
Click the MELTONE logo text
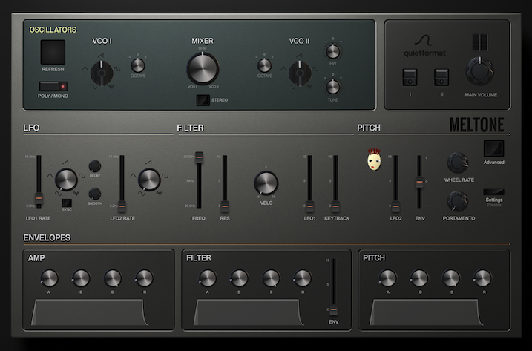tap(476, 125)
